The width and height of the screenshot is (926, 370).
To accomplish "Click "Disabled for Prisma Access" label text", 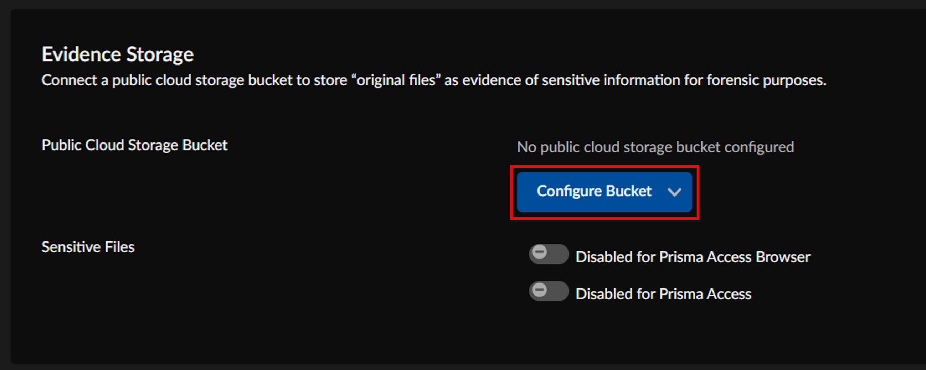I will (x=663, y=294).
